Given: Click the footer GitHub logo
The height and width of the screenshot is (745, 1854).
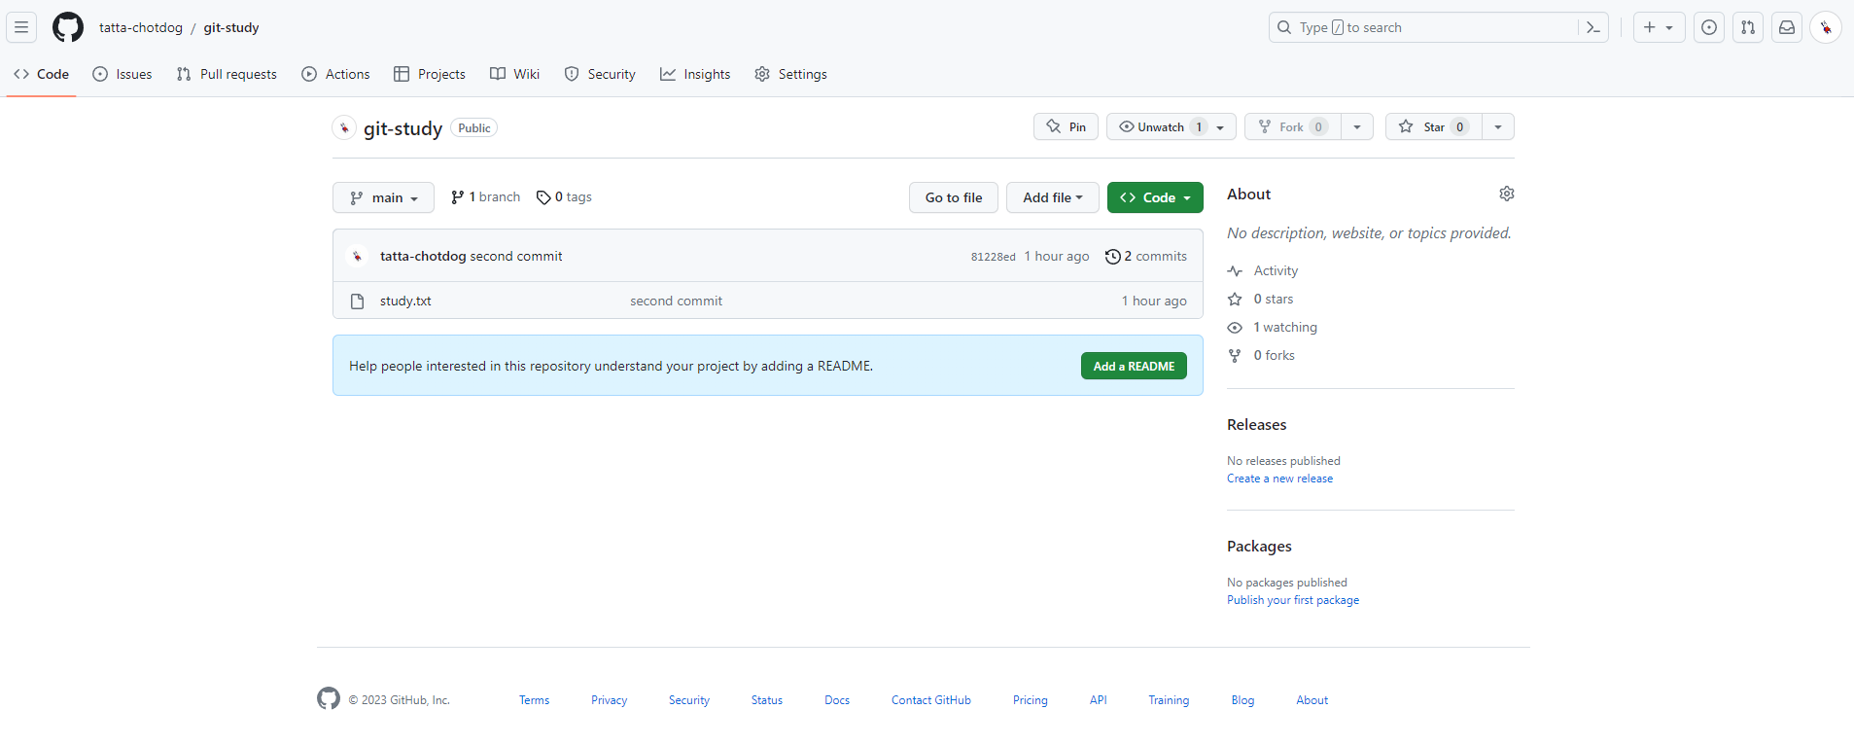Looking at the screenshot, I should (329, 698).
